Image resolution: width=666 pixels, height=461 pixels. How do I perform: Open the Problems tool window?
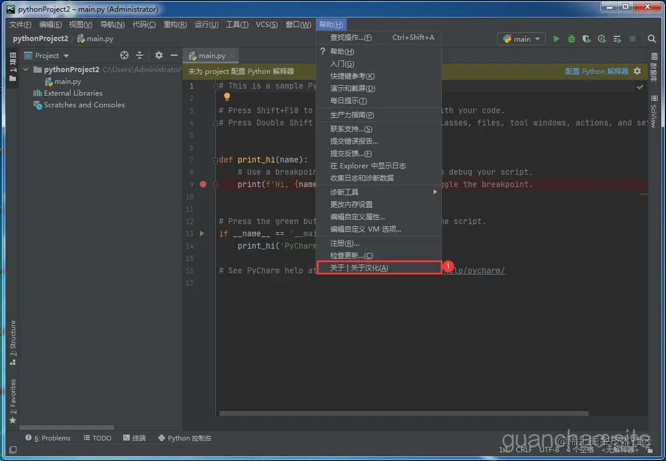coord(48,438)
